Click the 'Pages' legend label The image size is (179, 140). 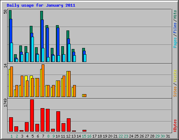(x=175, y=43)
